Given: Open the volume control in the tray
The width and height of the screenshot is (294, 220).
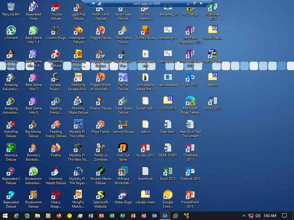Looking at the screenshot, I should (258, 216).
